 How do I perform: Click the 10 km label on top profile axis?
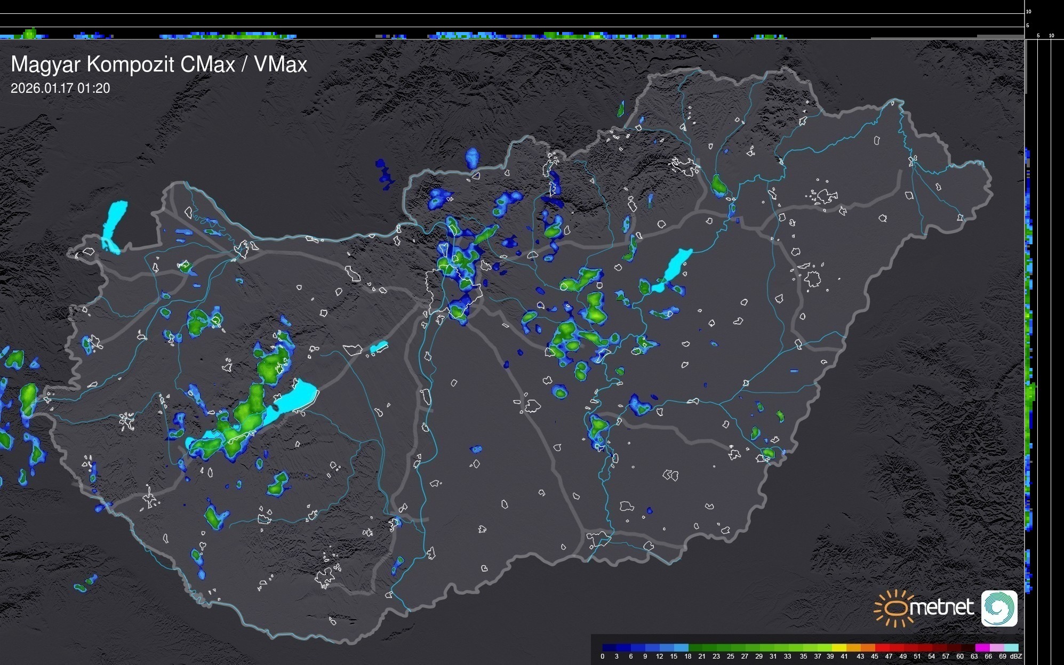(1029, 11)
